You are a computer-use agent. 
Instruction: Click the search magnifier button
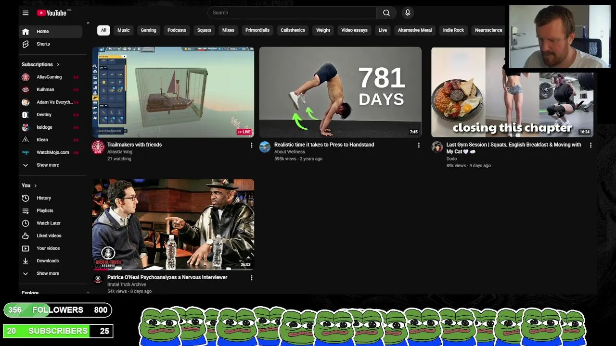tap(386, 13)
